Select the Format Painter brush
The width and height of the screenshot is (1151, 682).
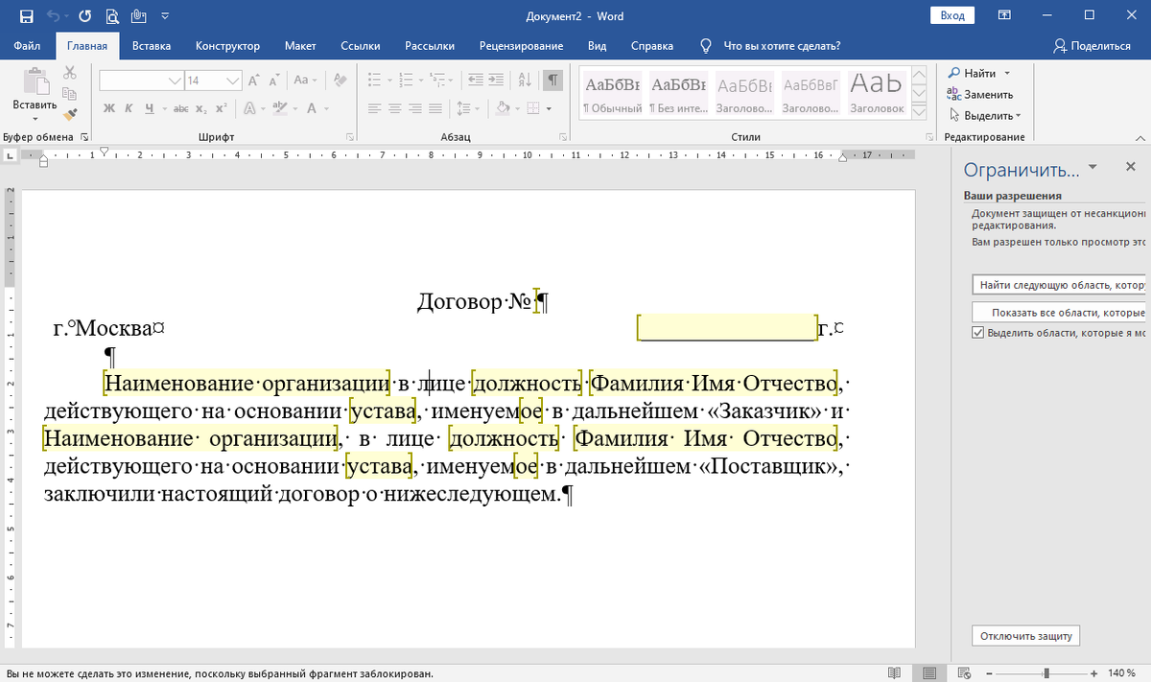point(70,114)
